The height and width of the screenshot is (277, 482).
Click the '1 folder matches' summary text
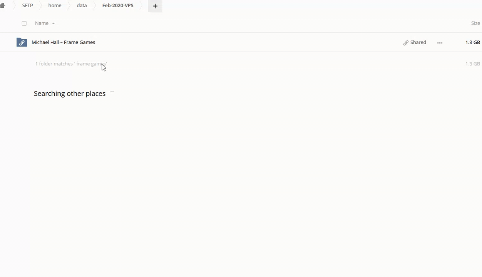click(x=71, y=64)
